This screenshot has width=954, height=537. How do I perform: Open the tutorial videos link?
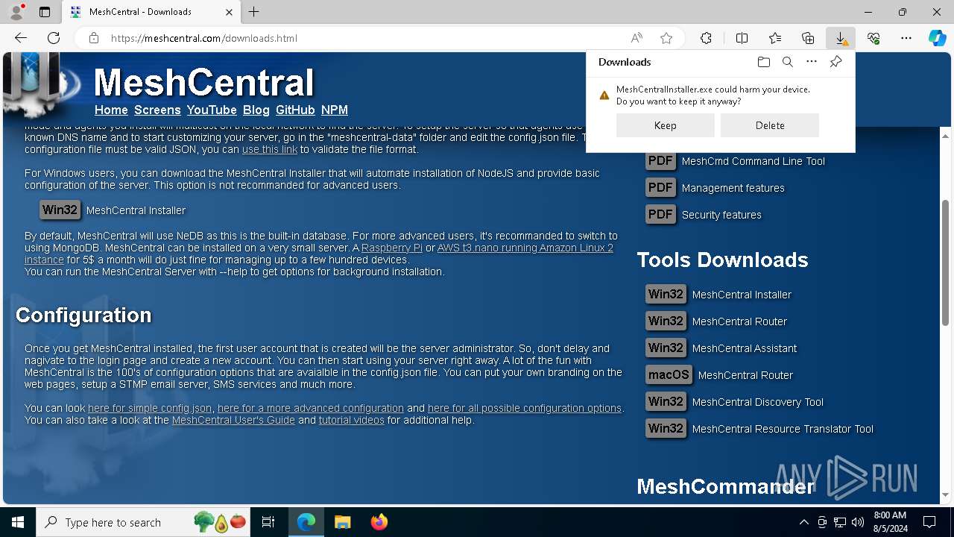coord(352,420)
